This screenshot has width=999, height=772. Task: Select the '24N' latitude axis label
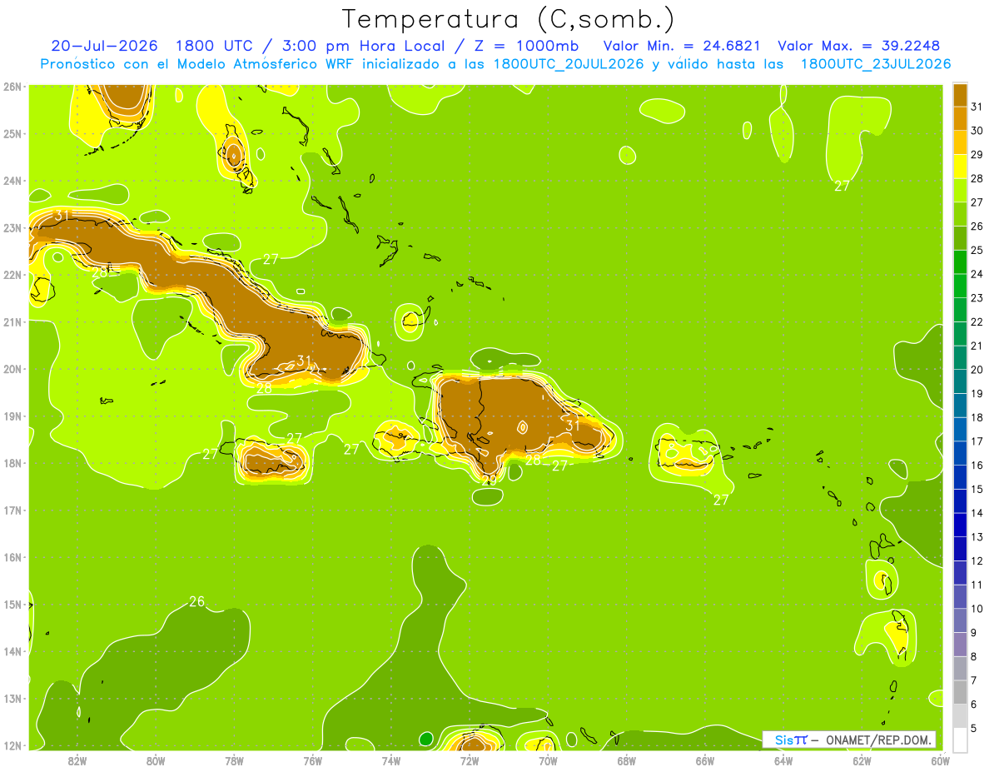coord(12,181)
